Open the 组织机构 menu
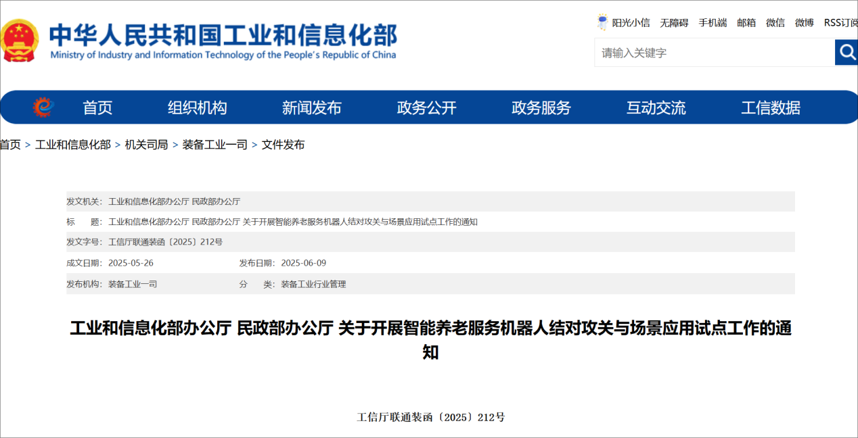 [x=198, y=107]
